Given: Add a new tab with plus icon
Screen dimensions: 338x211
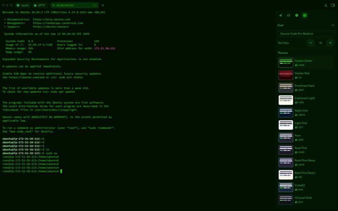Looking at the screenshot, I should [103, 5].
